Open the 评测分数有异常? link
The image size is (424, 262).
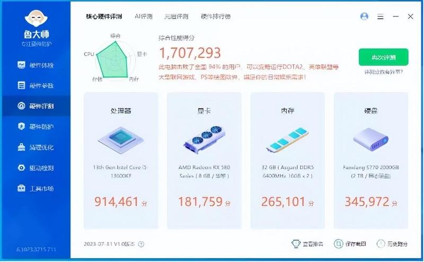[x=383, y=72]
